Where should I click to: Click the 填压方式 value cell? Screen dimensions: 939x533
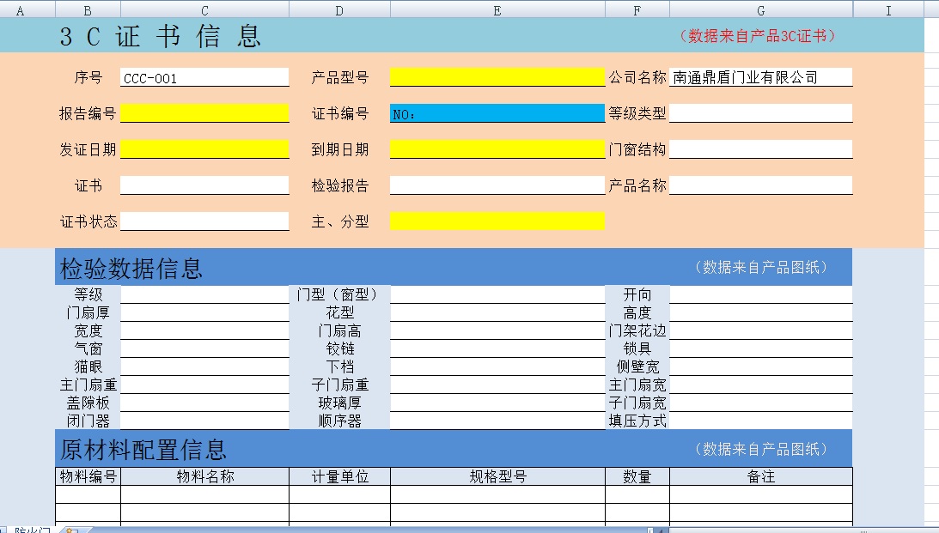coord(760,421)
